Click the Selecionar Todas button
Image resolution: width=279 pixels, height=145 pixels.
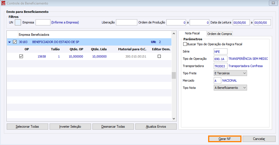pyautogui.click(x=27, y=127)
